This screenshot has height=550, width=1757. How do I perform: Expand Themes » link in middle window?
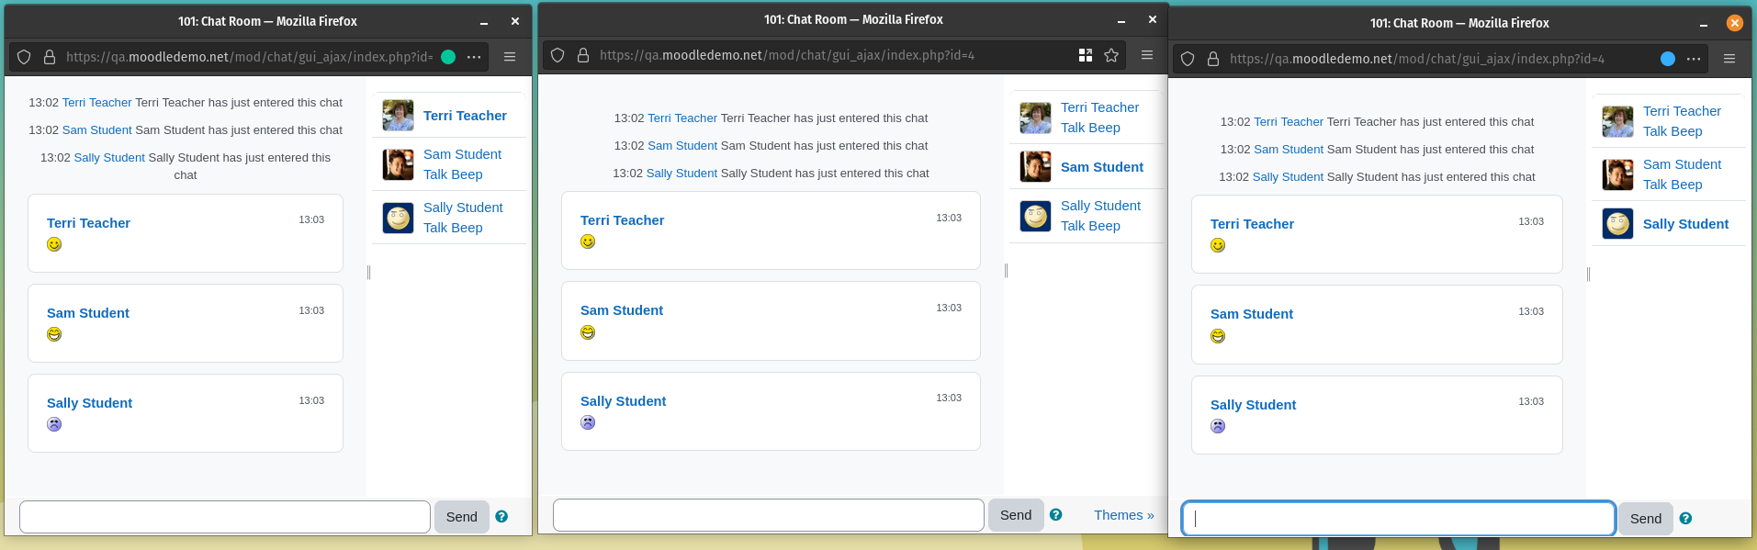1123,515
